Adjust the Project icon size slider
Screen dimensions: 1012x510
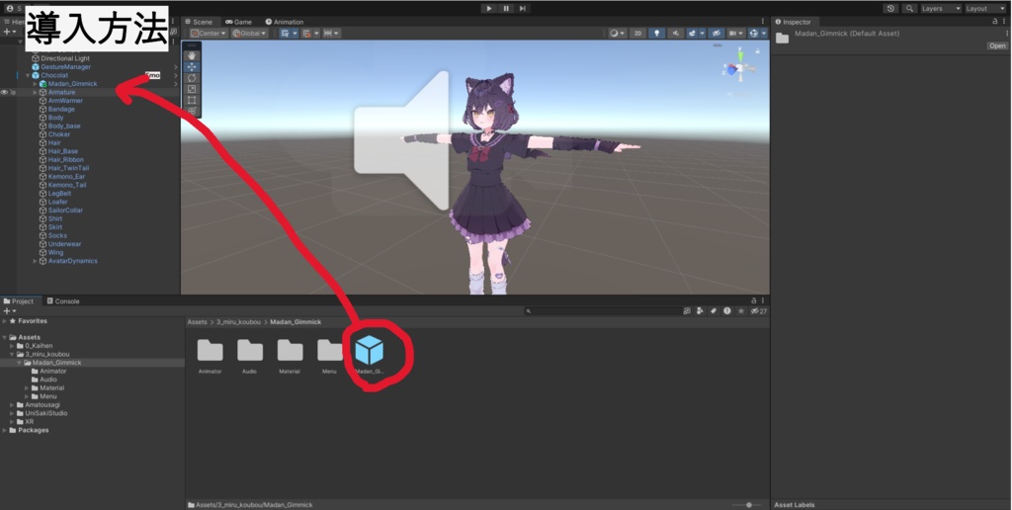click(747, 505)
